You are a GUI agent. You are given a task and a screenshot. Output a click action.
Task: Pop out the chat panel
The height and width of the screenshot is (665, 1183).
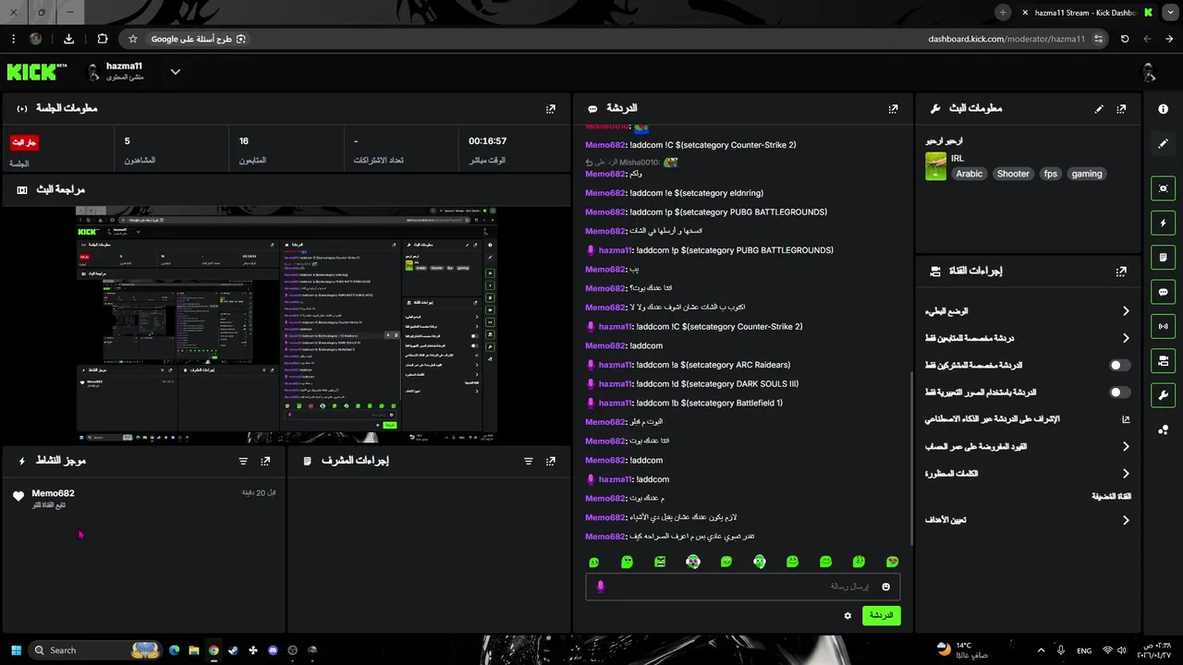[893, 108]
